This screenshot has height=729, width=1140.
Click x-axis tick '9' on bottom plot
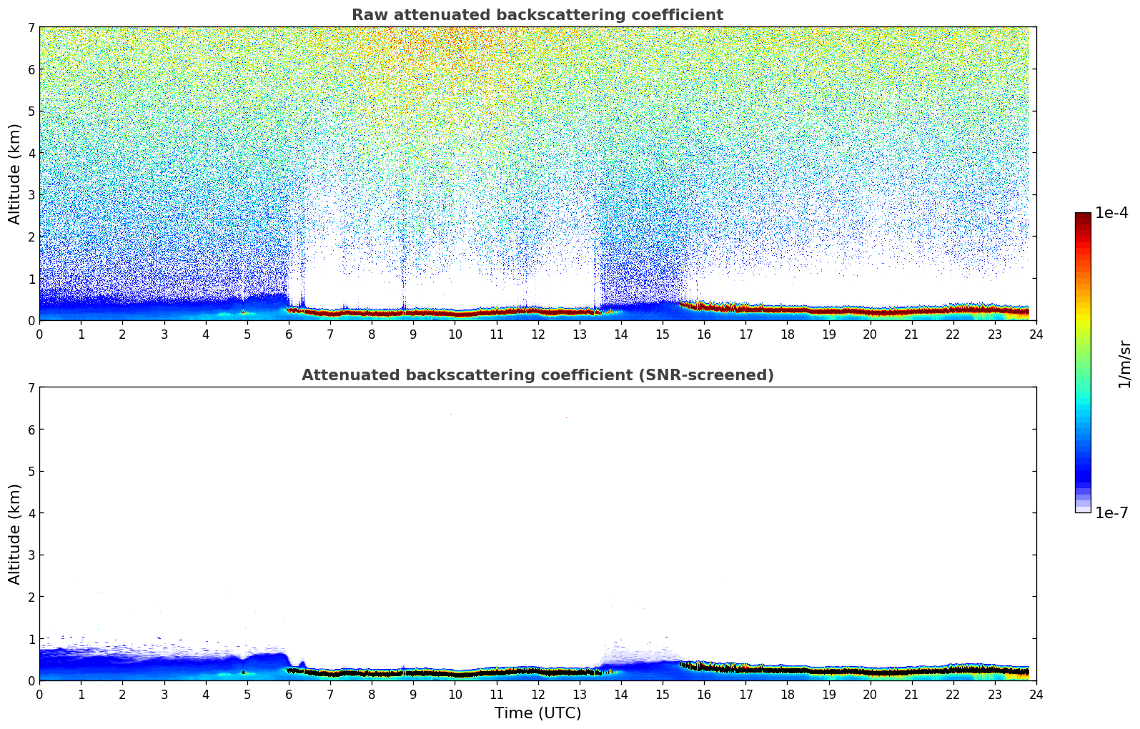tap(413, 694)
